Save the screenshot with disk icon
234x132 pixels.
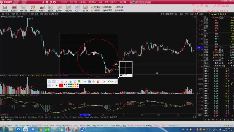(89, 81)
